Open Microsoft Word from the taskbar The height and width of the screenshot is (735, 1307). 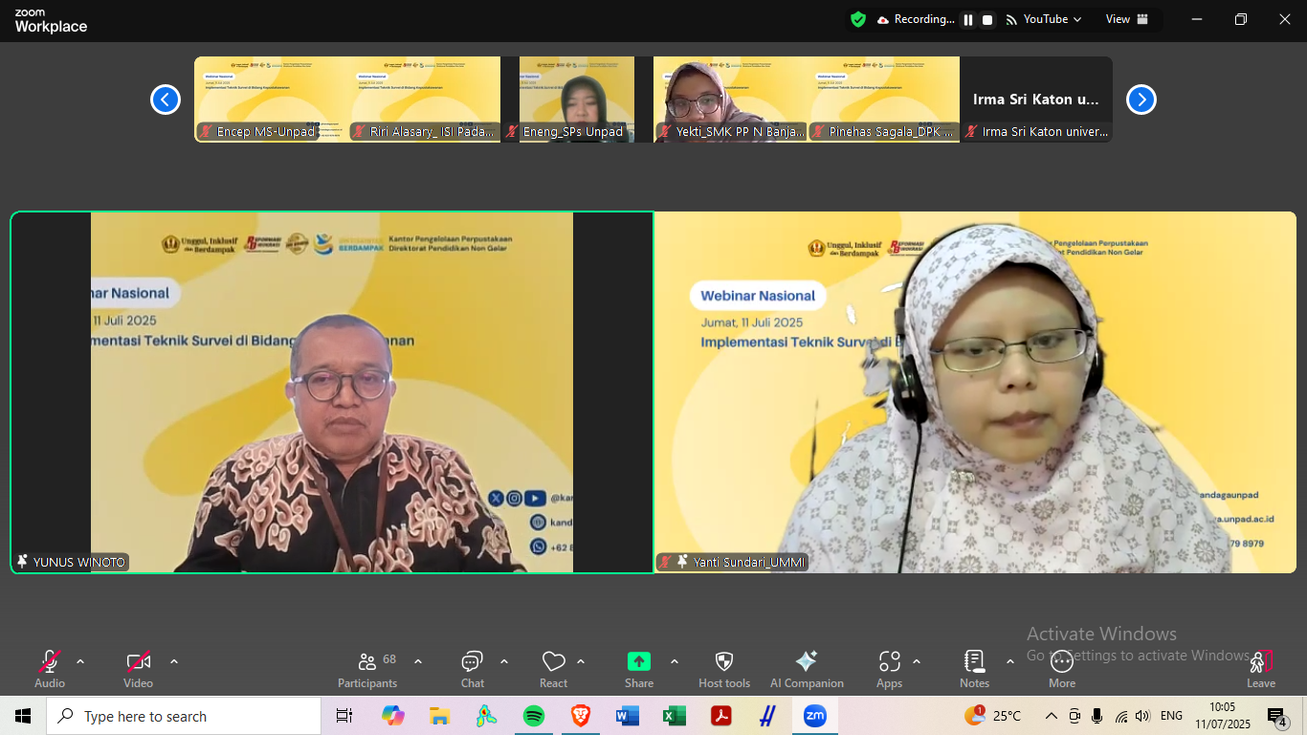(628, 716)
